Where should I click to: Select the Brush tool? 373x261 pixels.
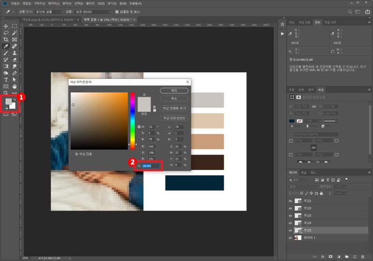(6, 53)
